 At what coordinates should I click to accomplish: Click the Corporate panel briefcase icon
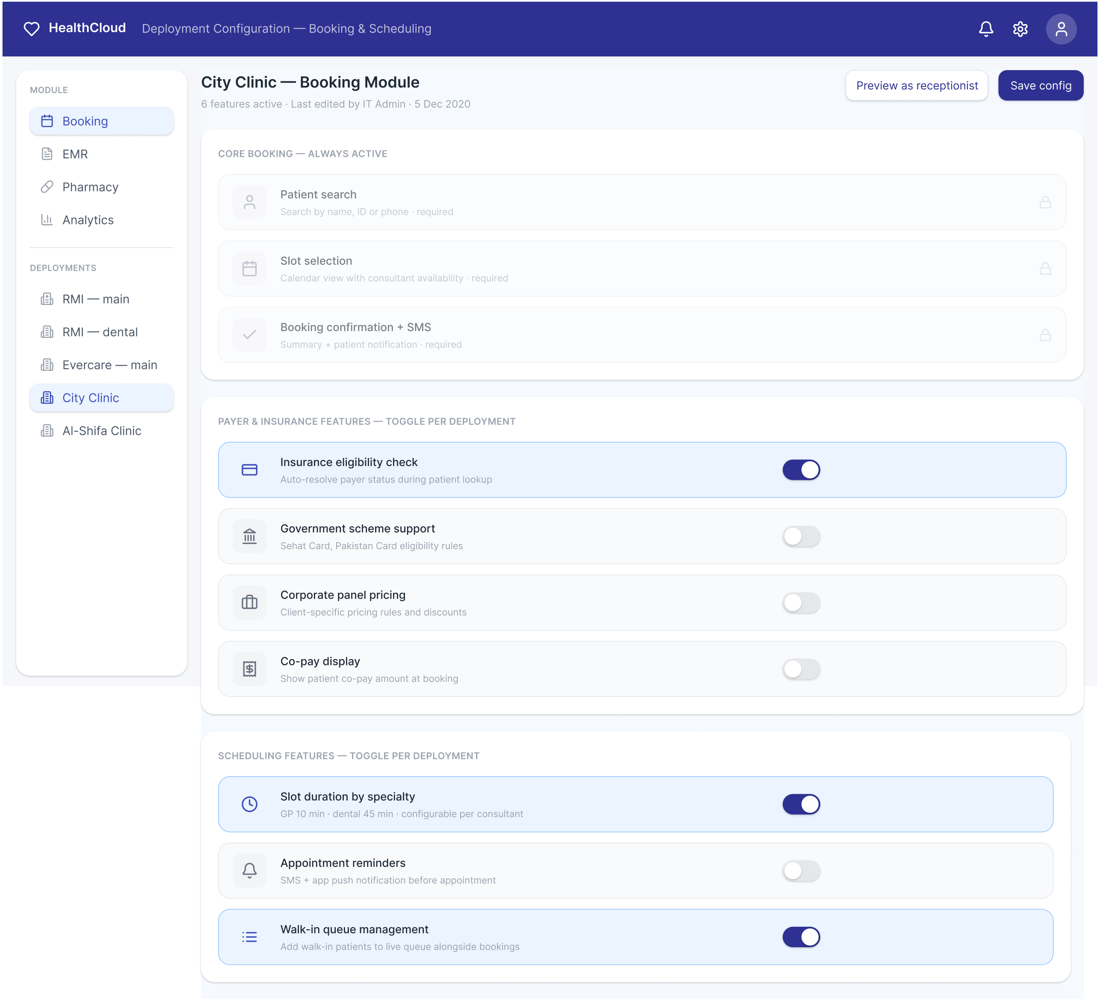point(249,602)
